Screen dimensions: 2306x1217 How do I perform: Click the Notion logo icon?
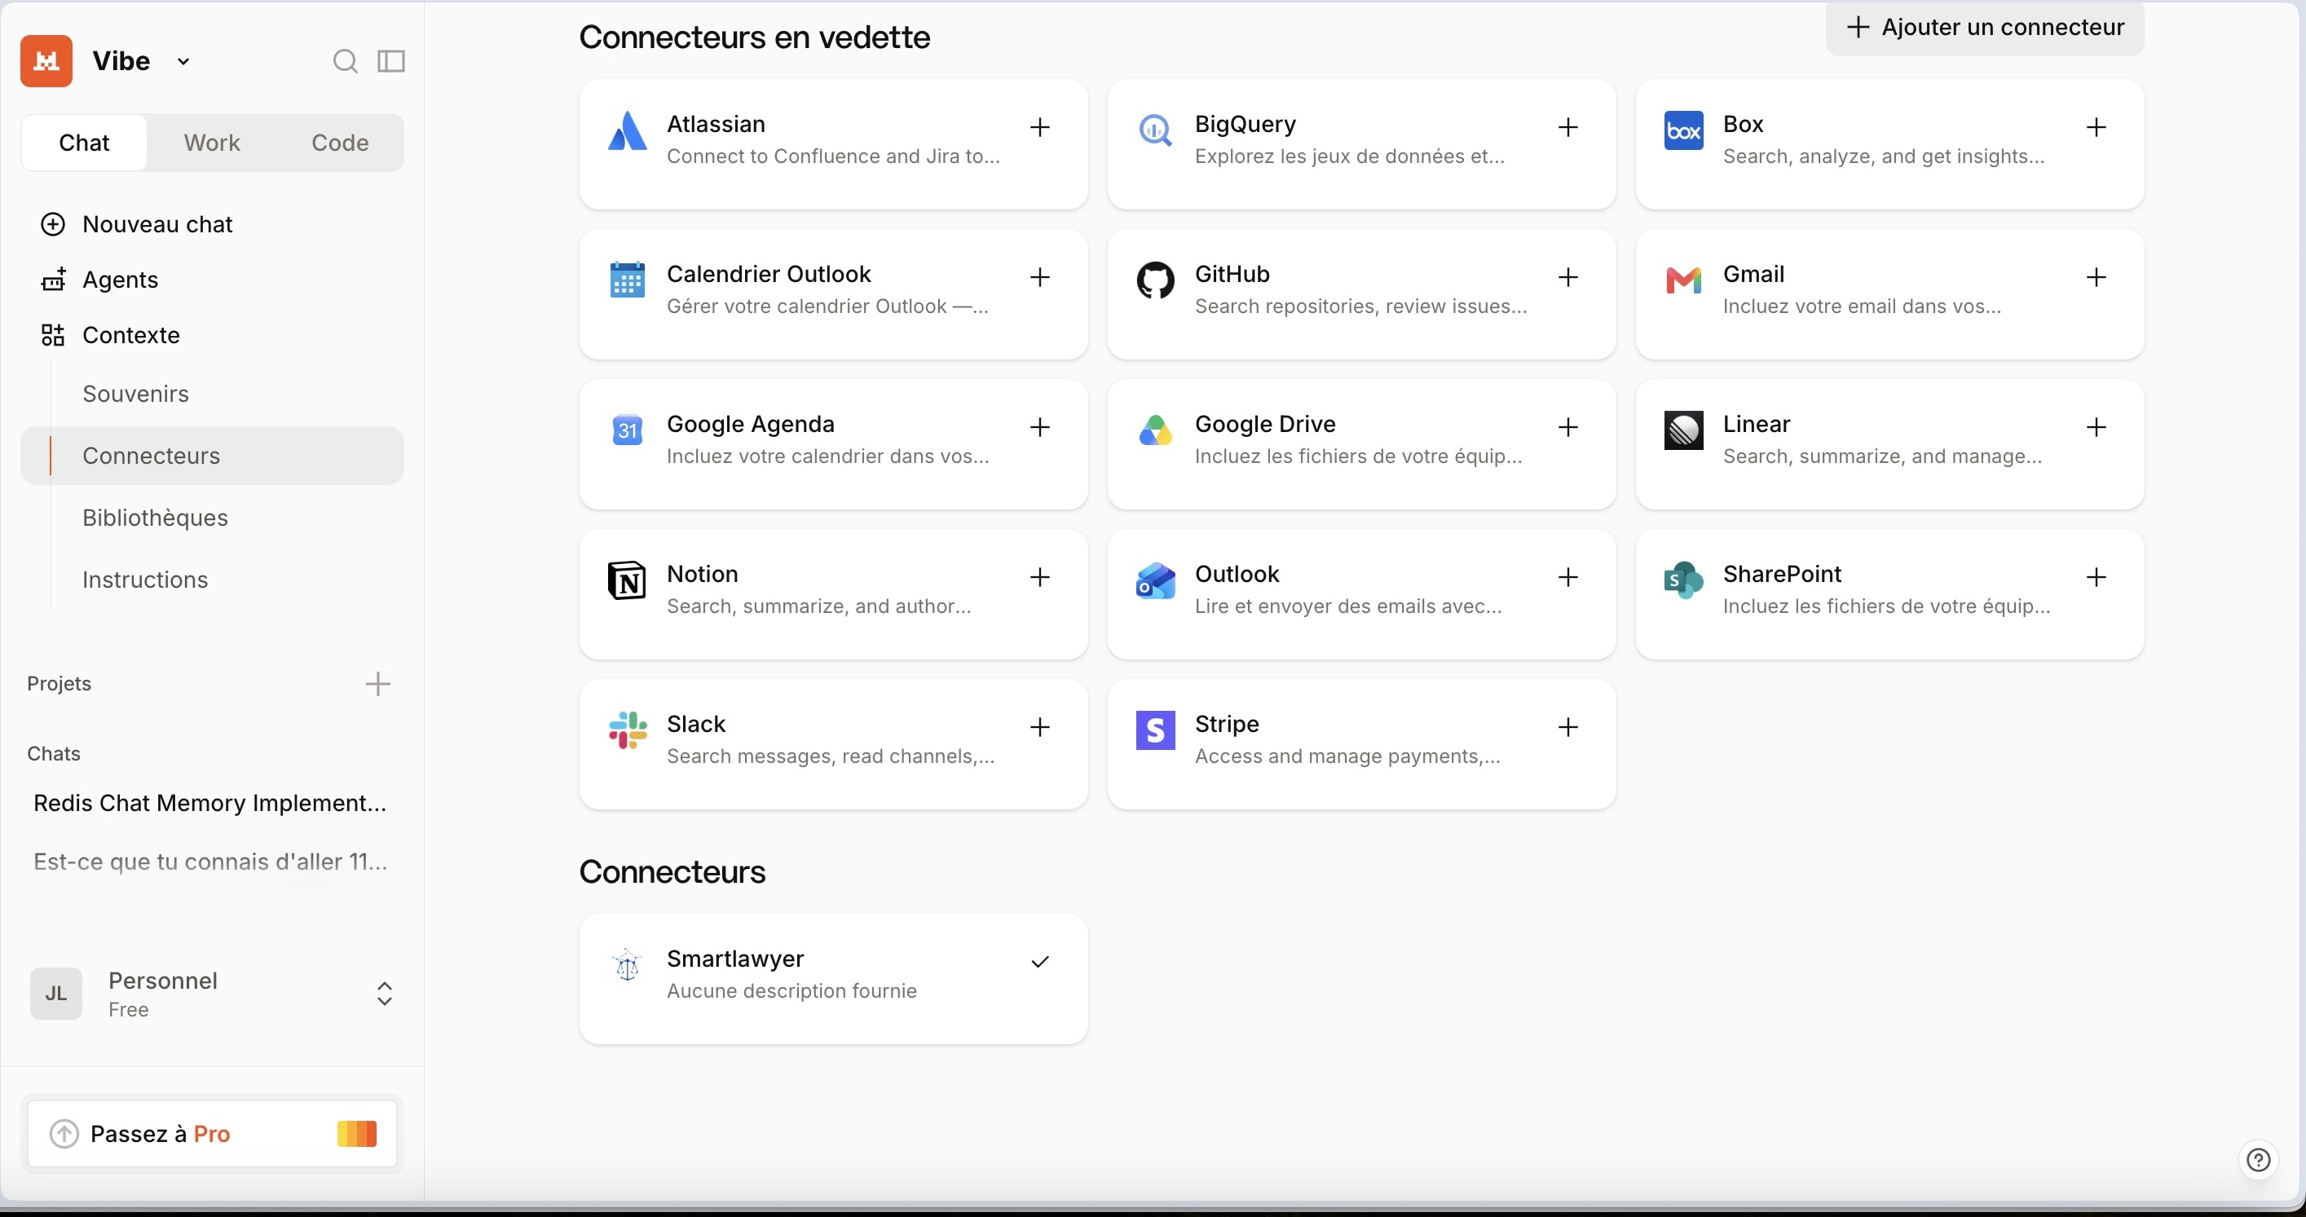627,580
